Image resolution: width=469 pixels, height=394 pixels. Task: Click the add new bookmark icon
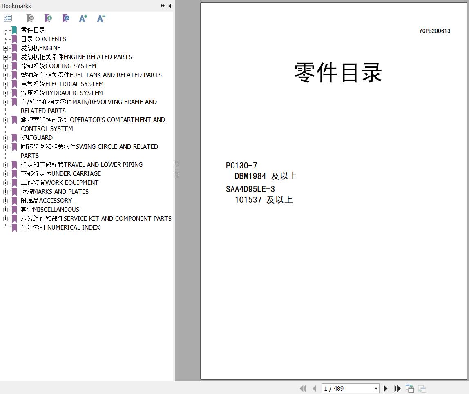[x=48, y=18]
